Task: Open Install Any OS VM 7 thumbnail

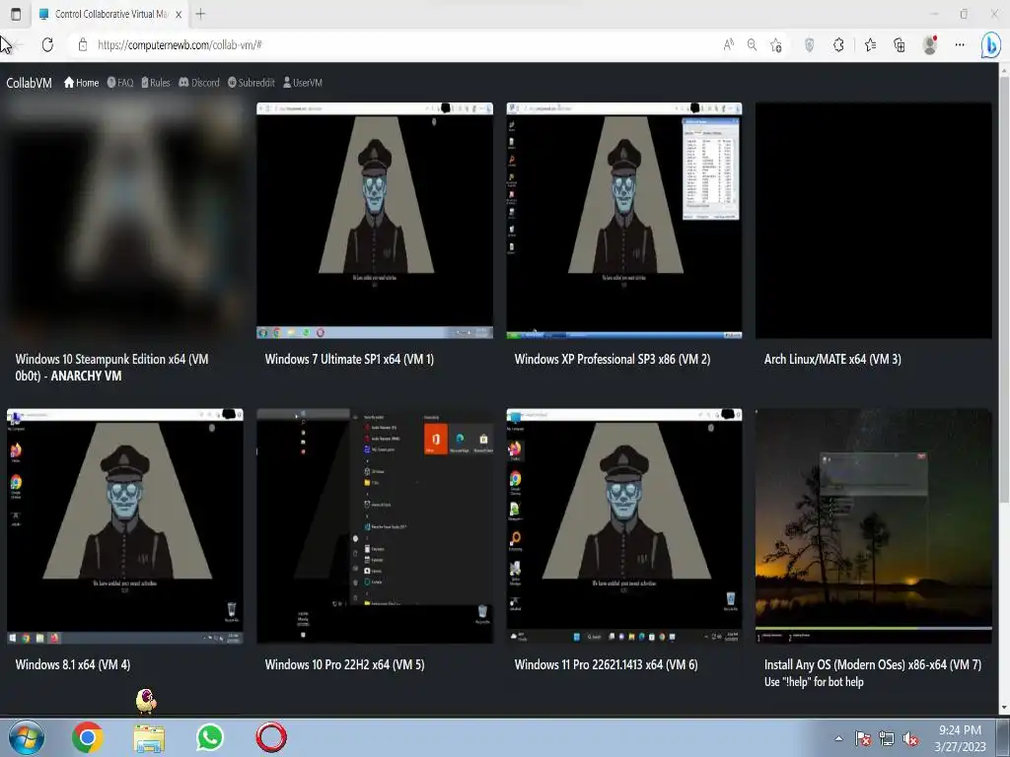Action: (874, 526)
